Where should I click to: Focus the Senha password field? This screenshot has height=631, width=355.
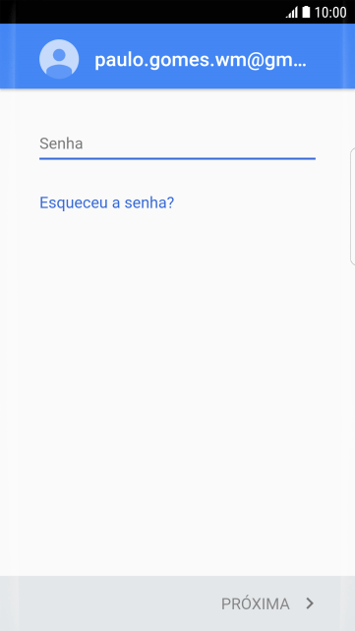pos(177,144)
